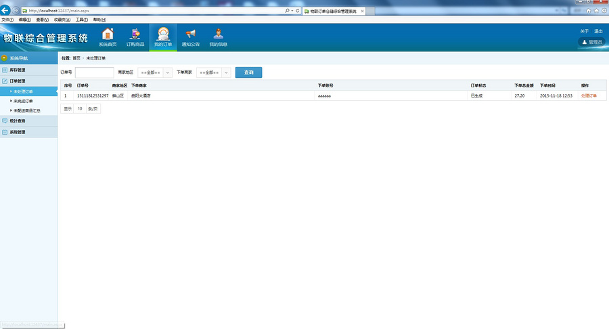Expand the 库存管理 section

click(x=28, y=70)
